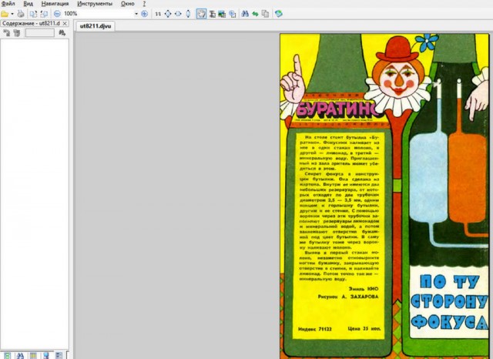493x359 pixels.
Task: Switch to the blue bookmark tab at sidebar bottom
Action: [46, 356]
